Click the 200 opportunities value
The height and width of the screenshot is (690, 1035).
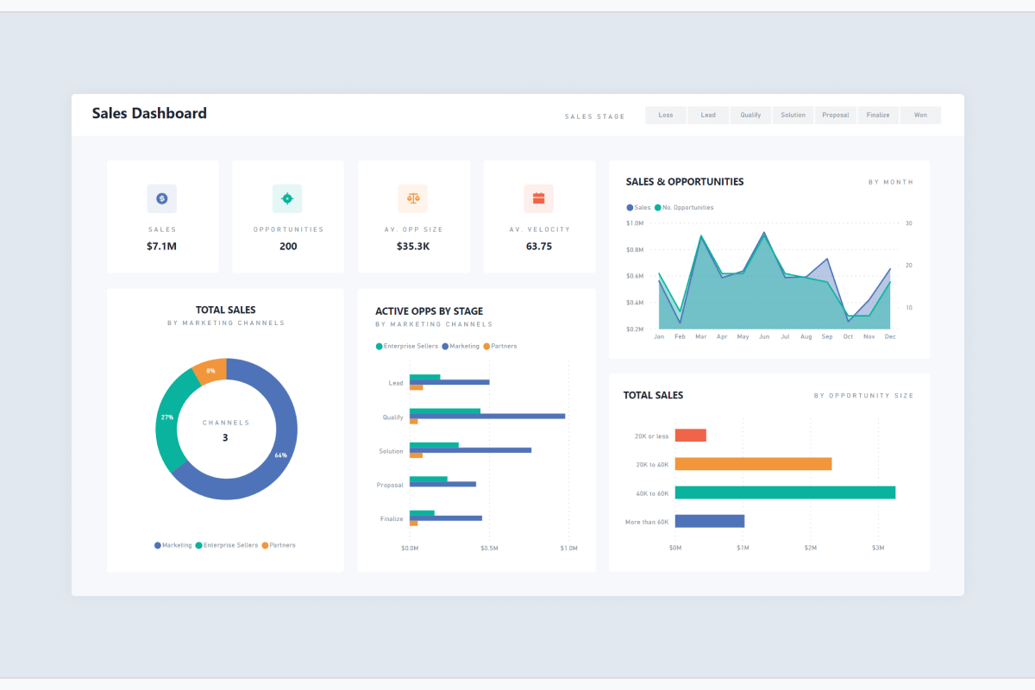point(288,247)
